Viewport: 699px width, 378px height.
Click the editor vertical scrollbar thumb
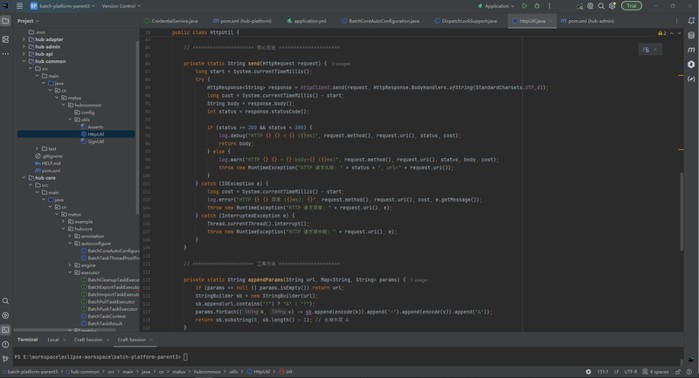click(682, 212)
